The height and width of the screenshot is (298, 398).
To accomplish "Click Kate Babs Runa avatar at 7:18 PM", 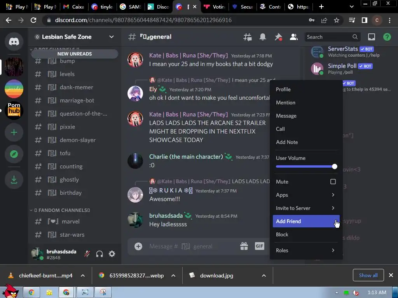I will point(135,60).
